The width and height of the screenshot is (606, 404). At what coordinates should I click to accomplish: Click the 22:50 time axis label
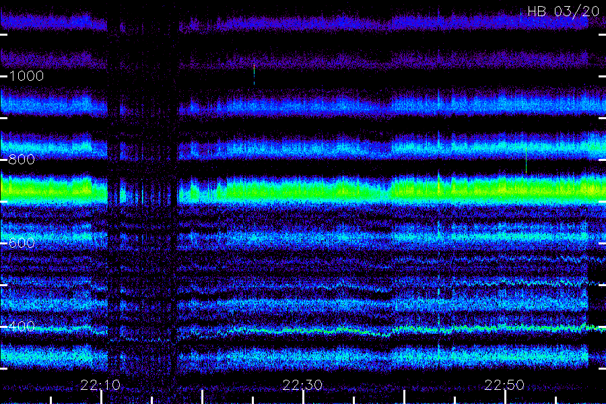click(x=505, y=384)
